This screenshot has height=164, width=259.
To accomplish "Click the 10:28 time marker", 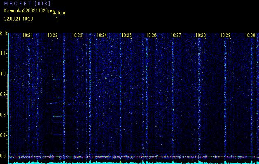I will pos(201,35).
